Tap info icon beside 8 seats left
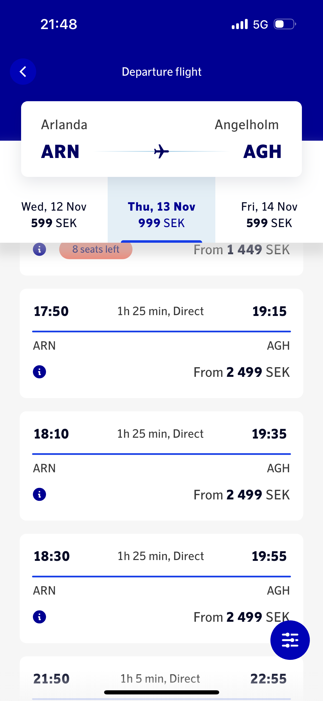Viewport: 323px width, 701px height. click(x=39, y=249)
